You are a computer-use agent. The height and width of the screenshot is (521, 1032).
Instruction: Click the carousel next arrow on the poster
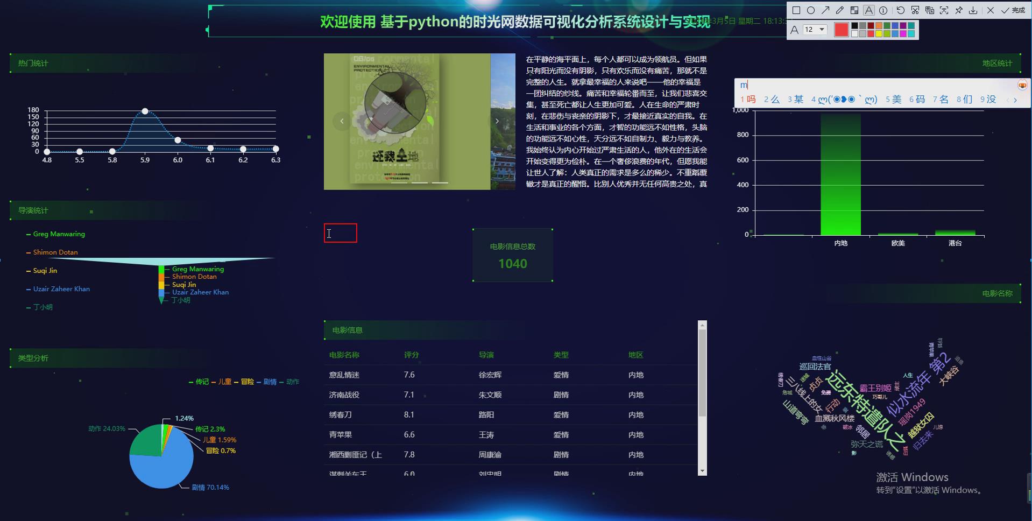pos(497,122)
